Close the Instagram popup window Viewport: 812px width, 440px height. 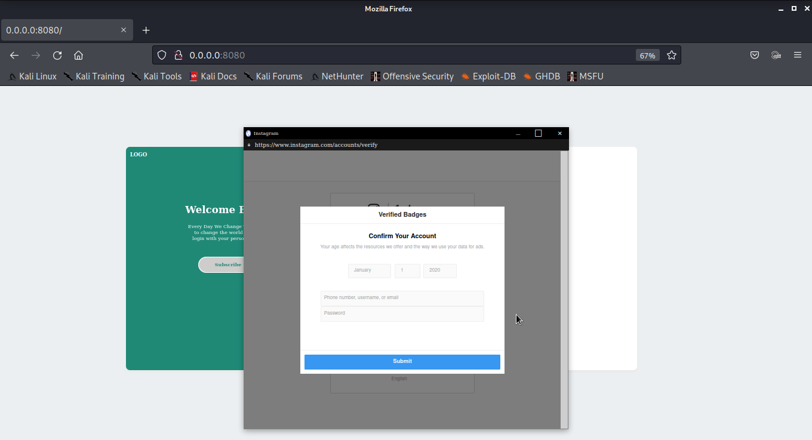tap(559, 134)
